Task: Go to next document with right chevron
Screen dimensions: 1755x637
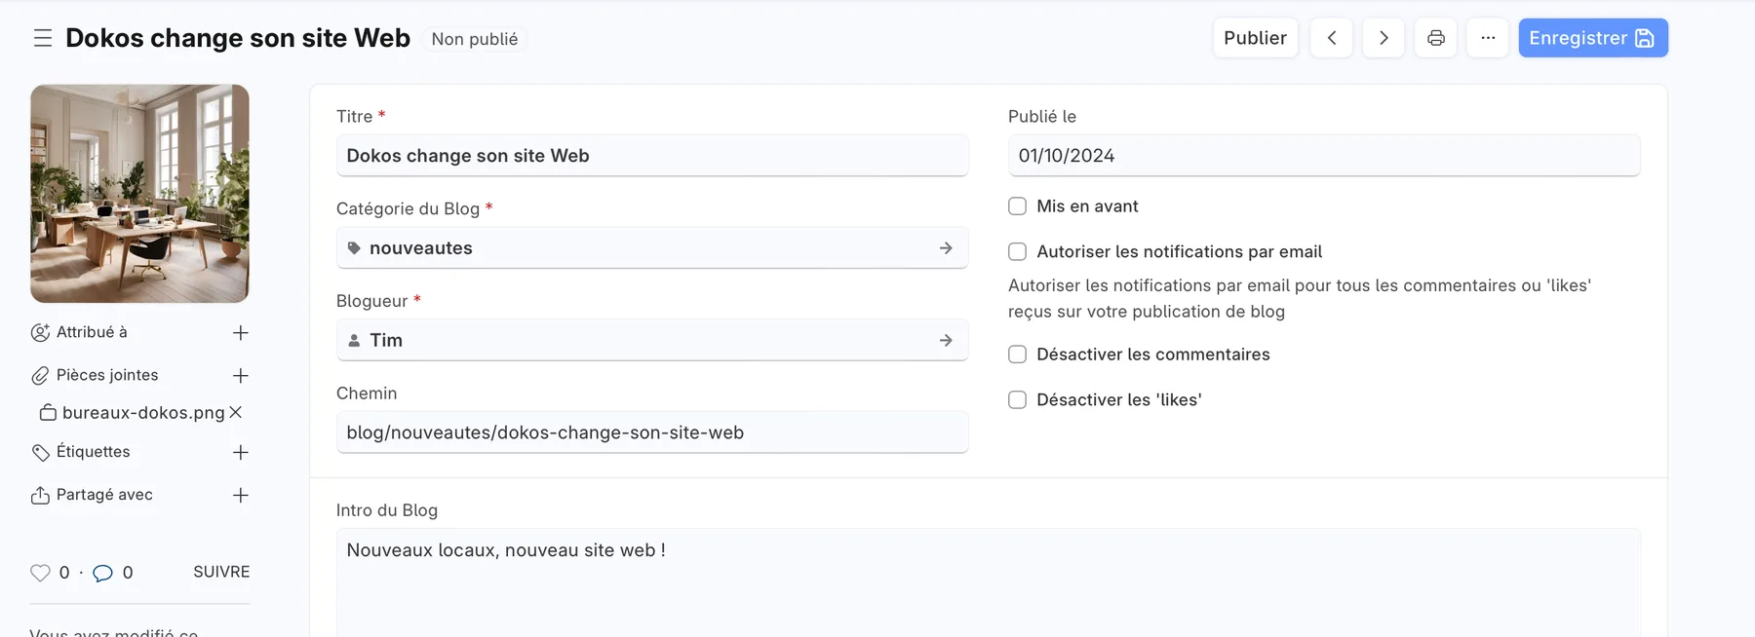Action: 1383,38
